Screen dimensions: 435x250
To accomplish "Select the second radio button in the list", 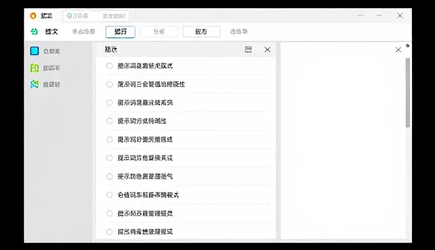I will [109, 84].
